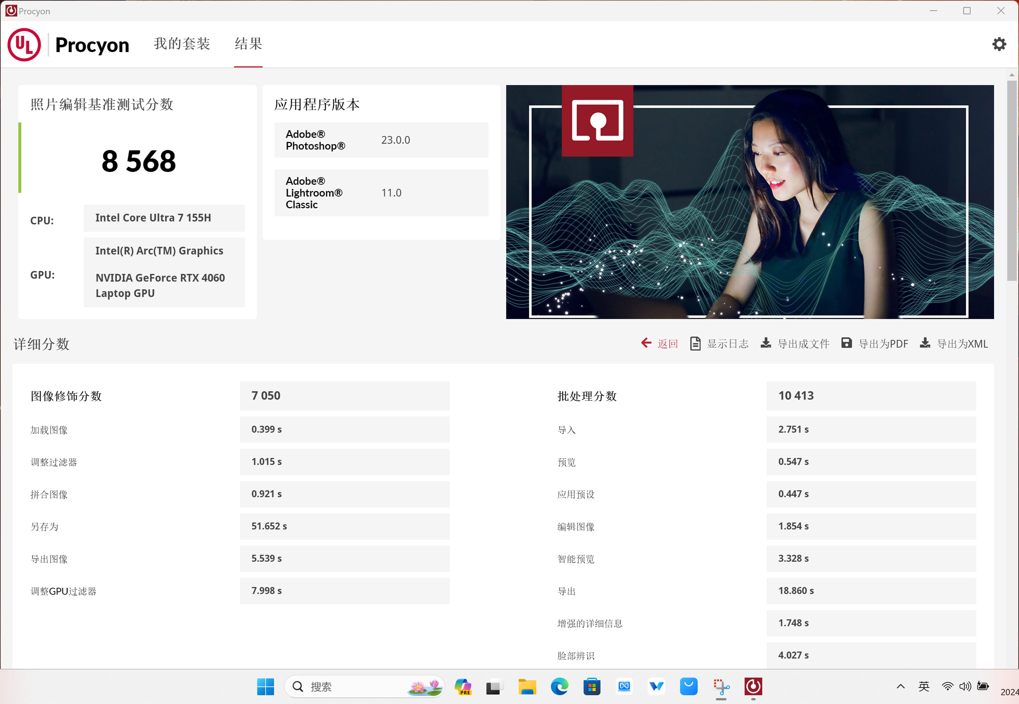This screenshot has width=1019, height=704.
Task: Switch to the 我的套装 tab
Action: coord(182,44)
